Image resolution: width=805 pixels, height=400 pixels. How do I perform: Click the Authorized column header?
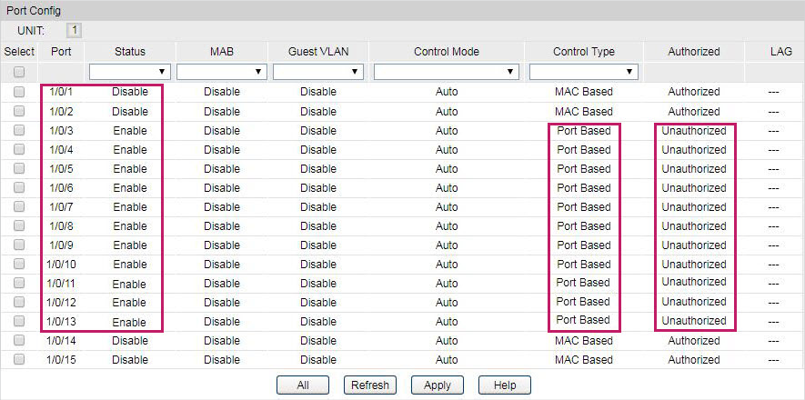click(x=693, y=52)
